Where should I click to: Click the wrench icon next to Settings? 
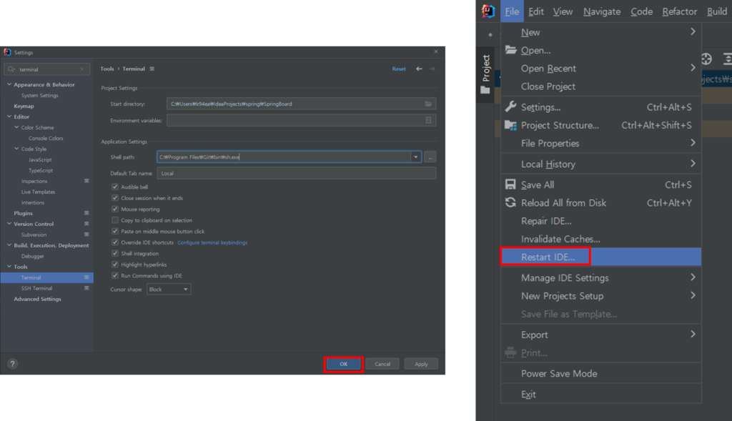coord(510,107)
